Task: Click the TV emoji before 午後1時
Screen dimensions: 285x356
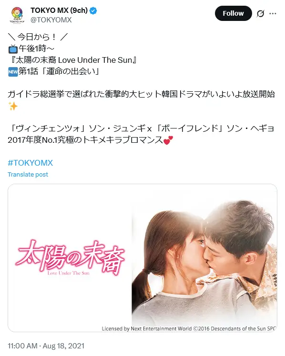Action: [x=13, y=49]
